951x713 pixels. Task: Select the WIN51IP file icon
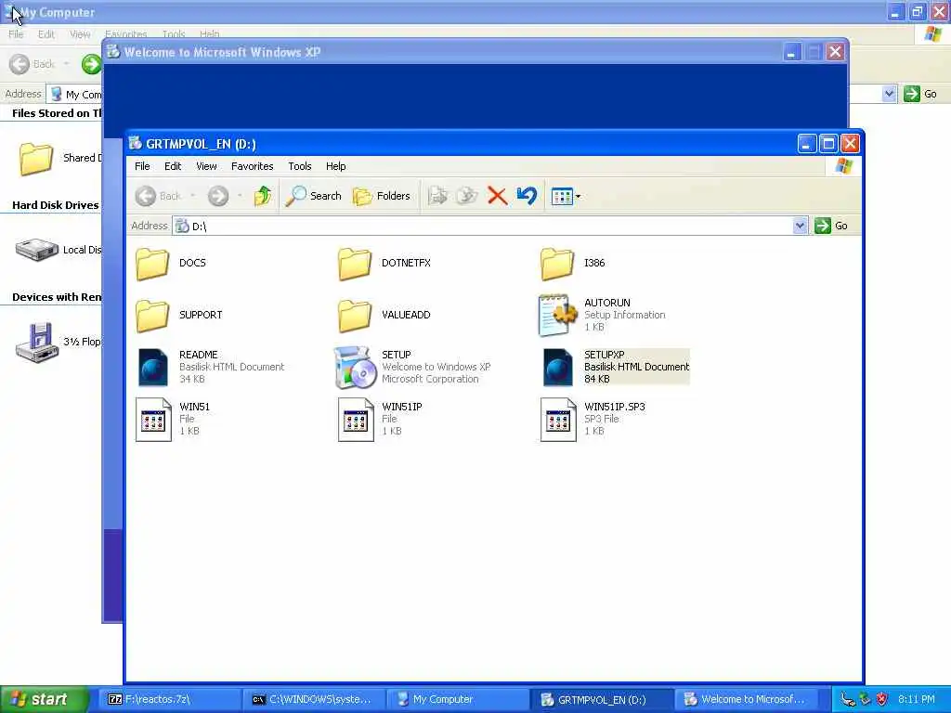(356, 420)
